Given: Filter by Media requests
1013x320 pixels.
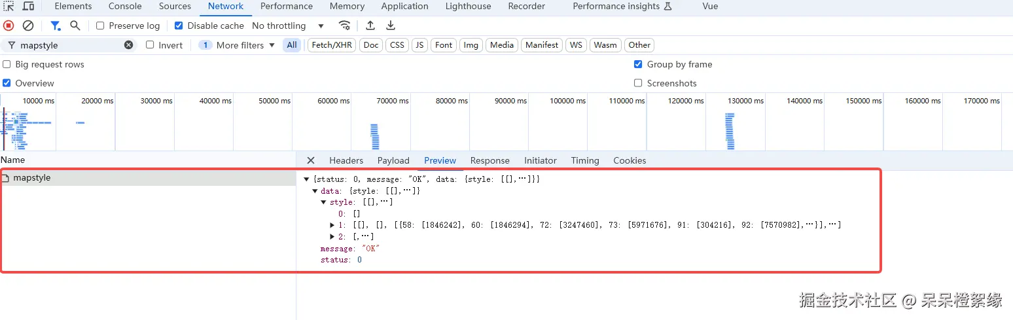Looking at the screenshot, I should 502,45.
